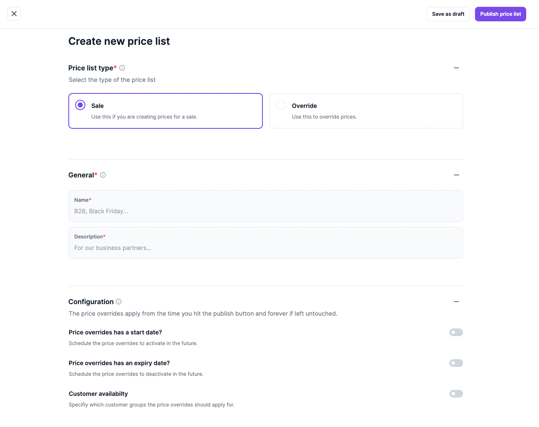Close the create price list dialog
The image size is (539, 427).
[x=14, y=14]
